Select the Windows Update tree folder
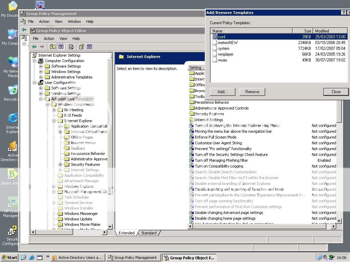This screenshot has height=262, width=350. point(78,219)
